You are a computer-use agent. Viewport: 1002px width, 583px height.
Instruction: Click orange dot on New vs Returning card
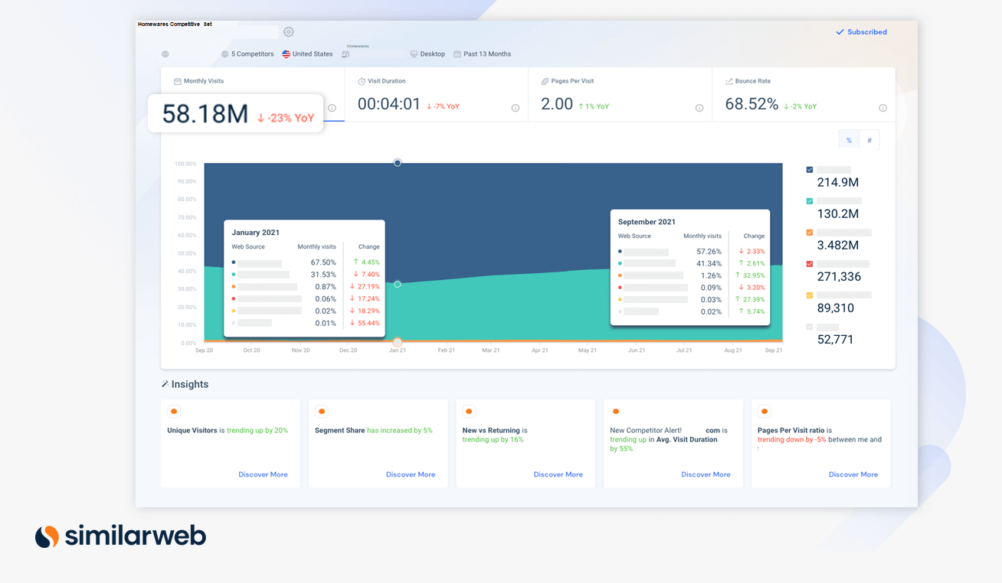point(469,412)
